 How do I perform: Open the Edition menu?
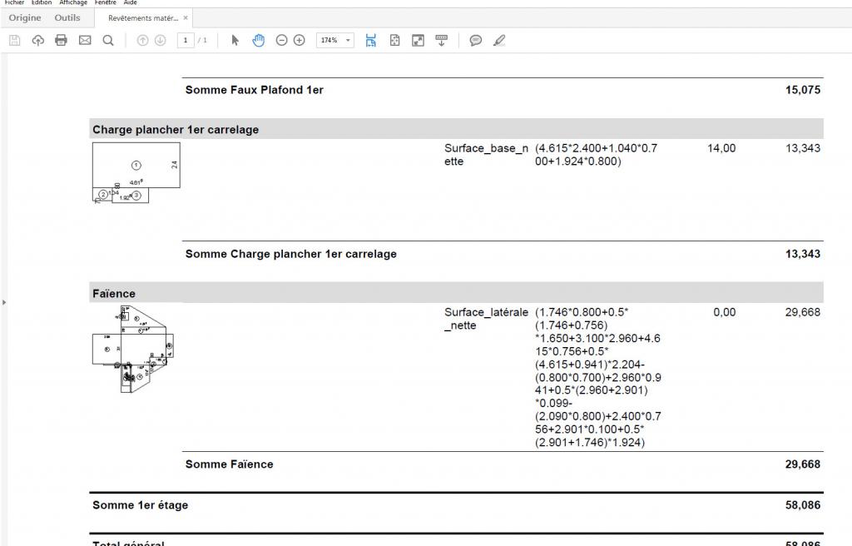[x=42, y=2]
